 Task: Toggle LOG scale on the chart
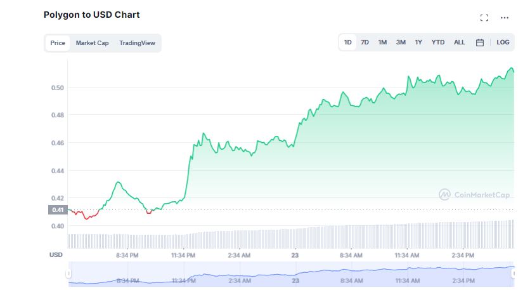[x=503, y=43]
